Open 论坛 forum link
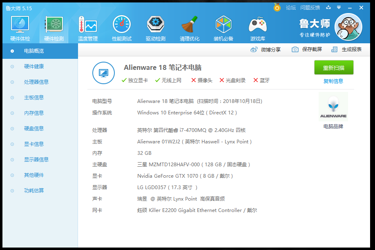 click(x=291, y=8)
